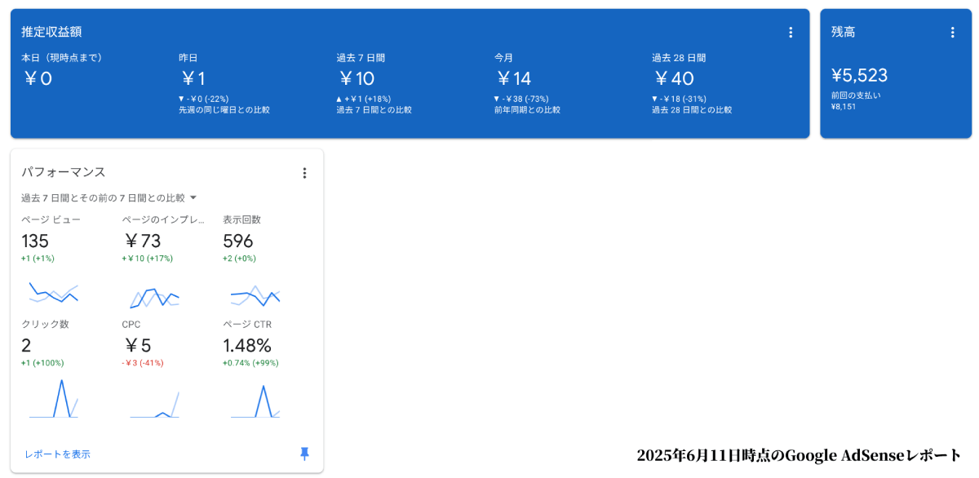979x478 pixels.
Task: Click the 表示回数 metric label
Action: point(242,219)
